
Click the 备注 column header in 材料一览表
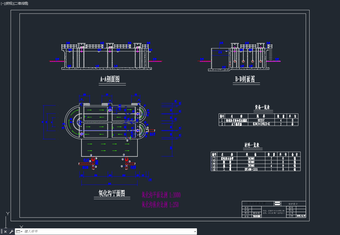[294, 154]
